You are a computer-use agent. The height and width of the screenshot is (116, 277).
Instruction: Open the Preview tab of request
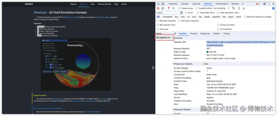[x=194, y=34]
